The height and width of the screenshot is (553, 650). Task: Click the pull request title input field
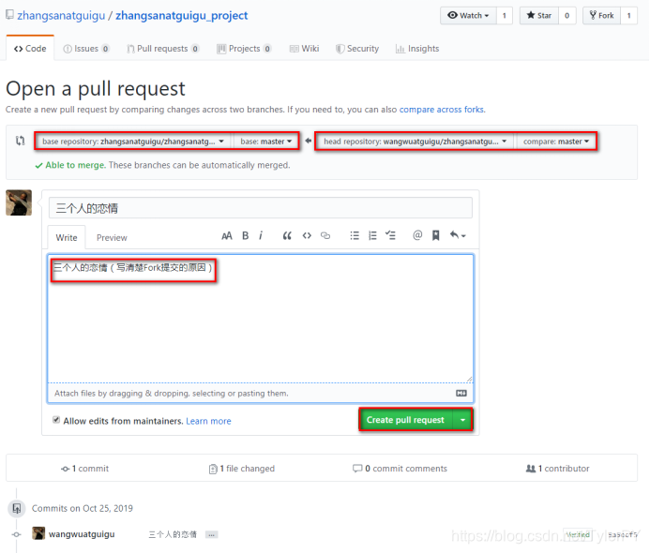pyautogui.click(x=261, y=208)
